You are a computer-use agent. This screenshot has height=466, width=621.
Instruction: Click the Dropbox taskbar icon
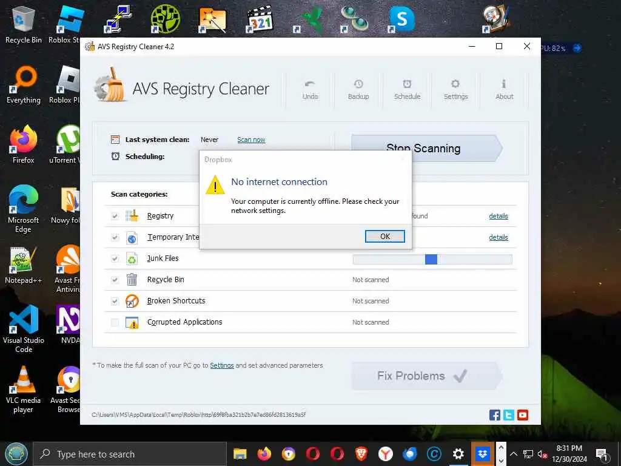point(482,454)
